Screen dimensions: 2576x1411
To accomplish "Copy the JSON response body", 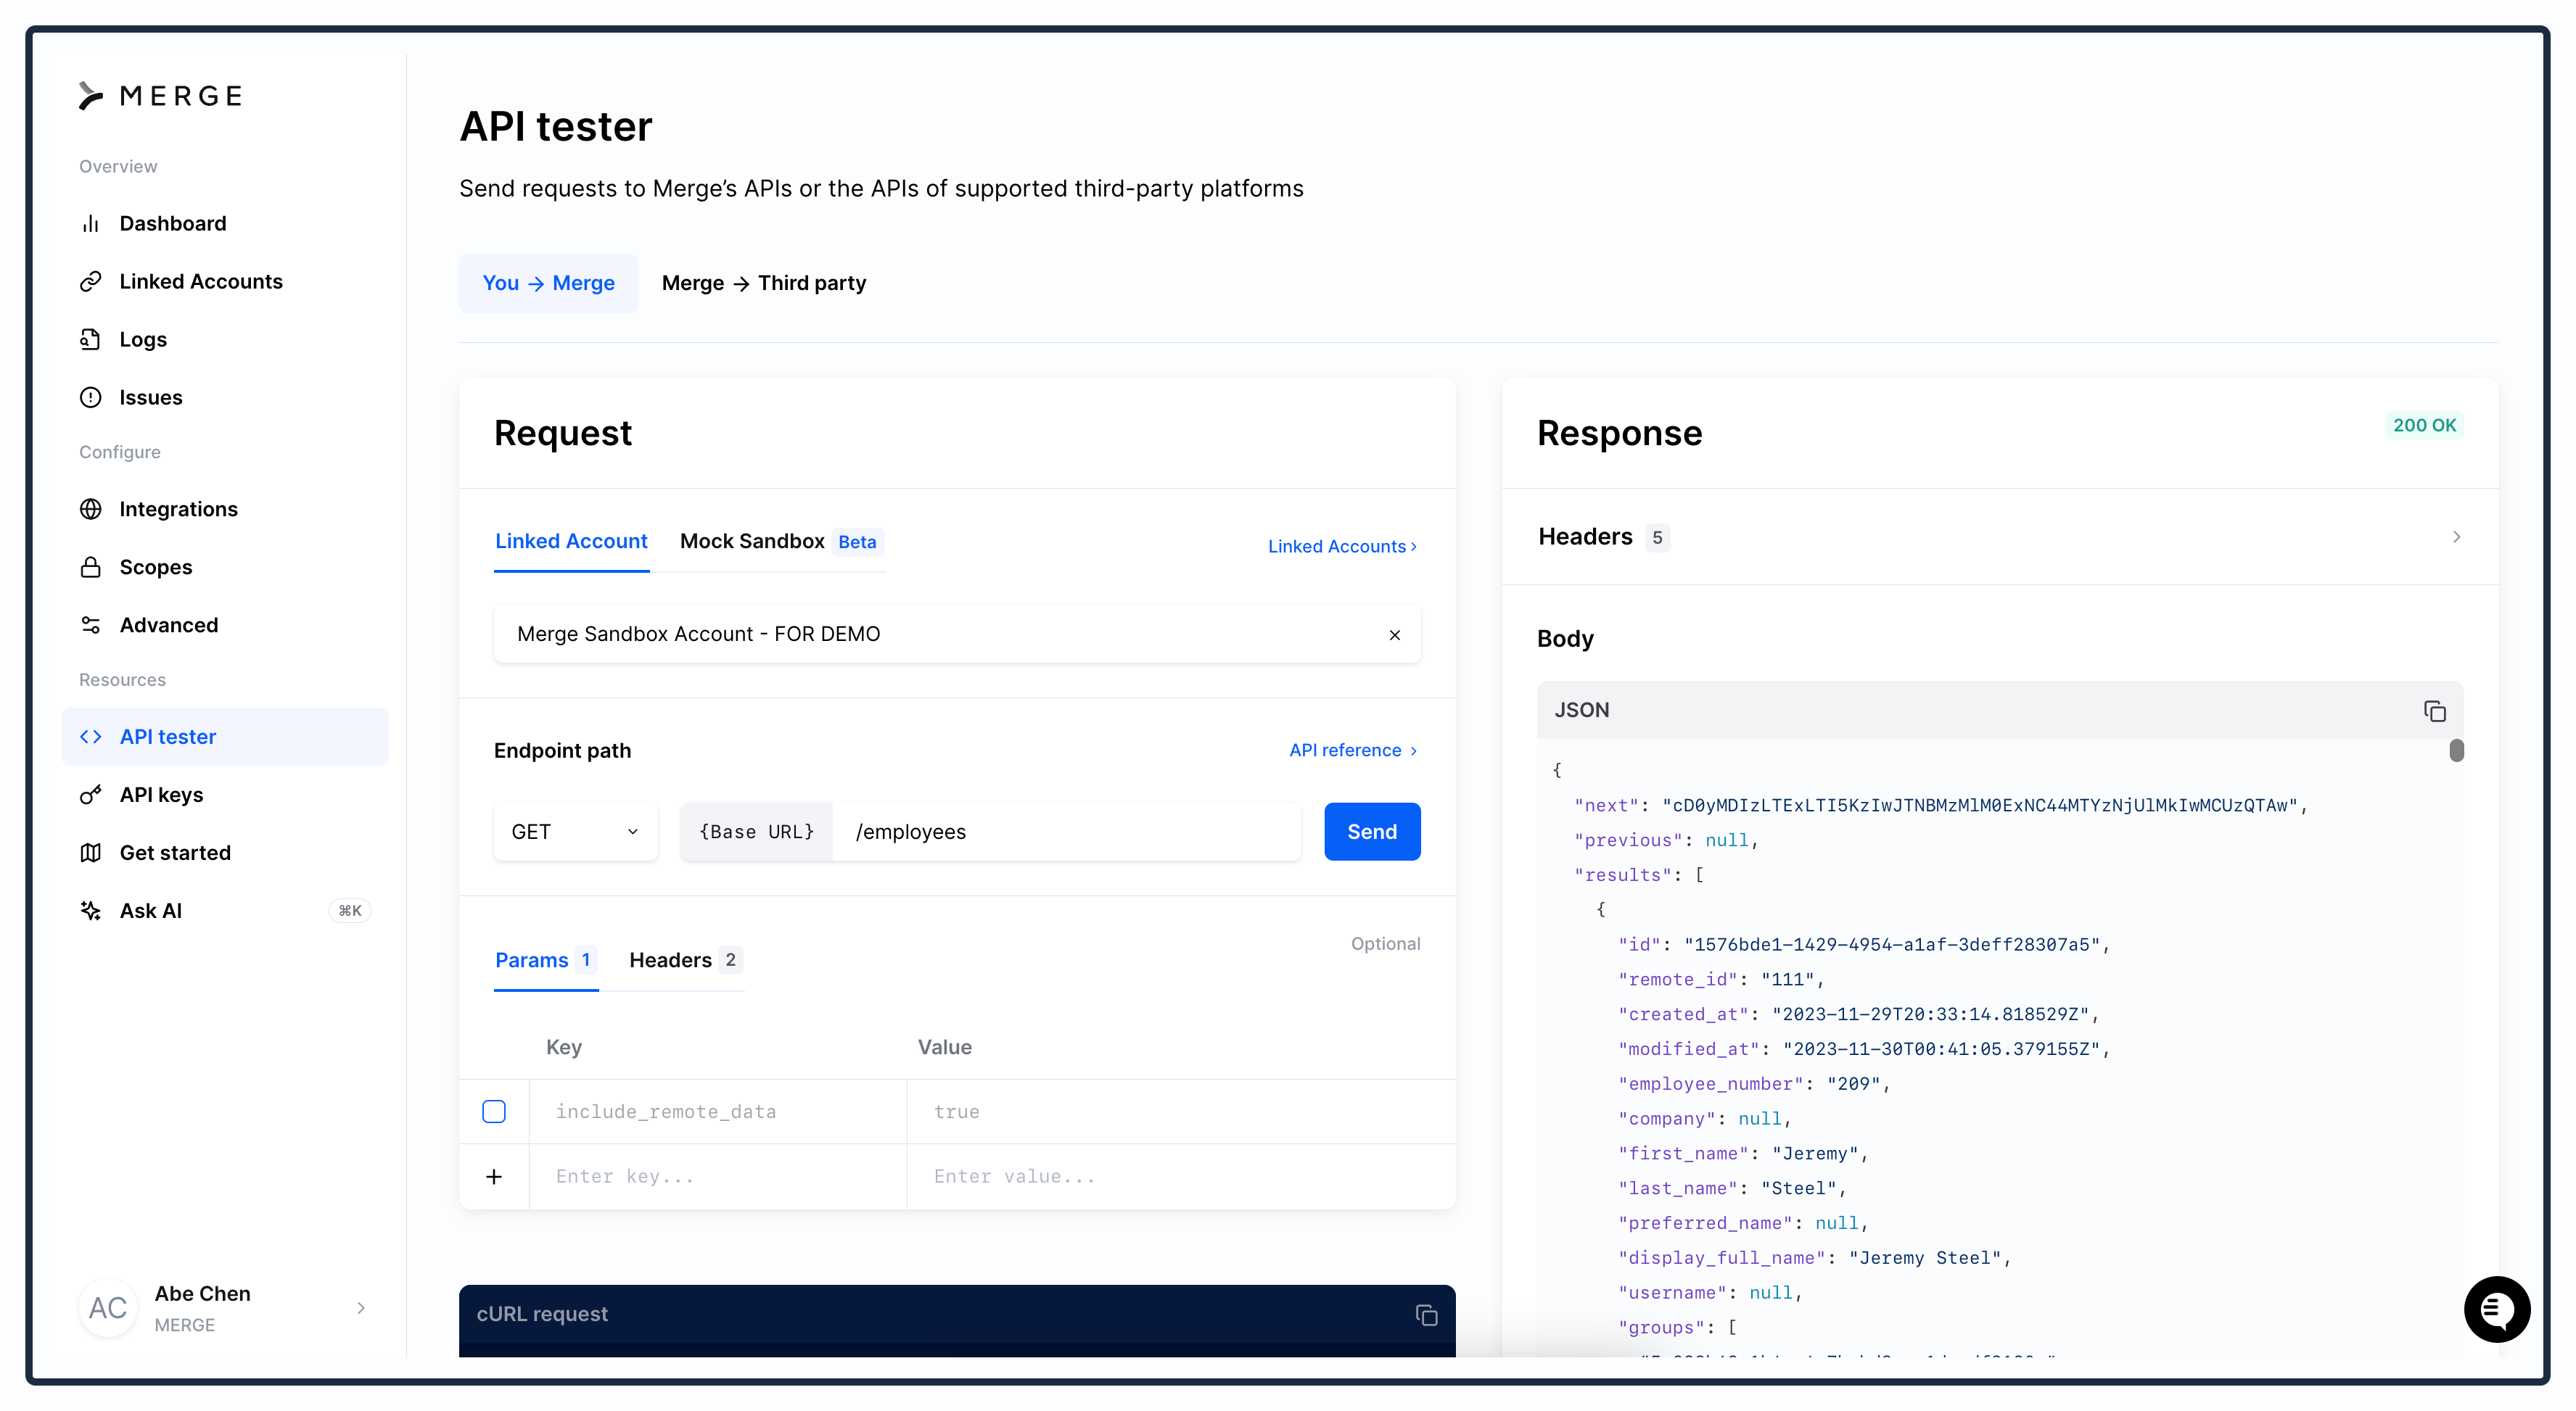I will (2434, 711).
